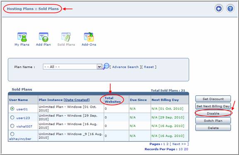
Task: Click the Set Discount button
Action: point(213,99)
